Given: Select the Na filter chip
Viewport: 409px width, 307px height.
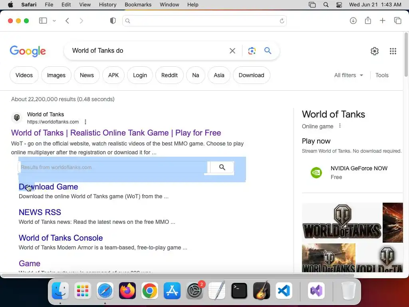Looking at the screenshot, I should [195, 75].
